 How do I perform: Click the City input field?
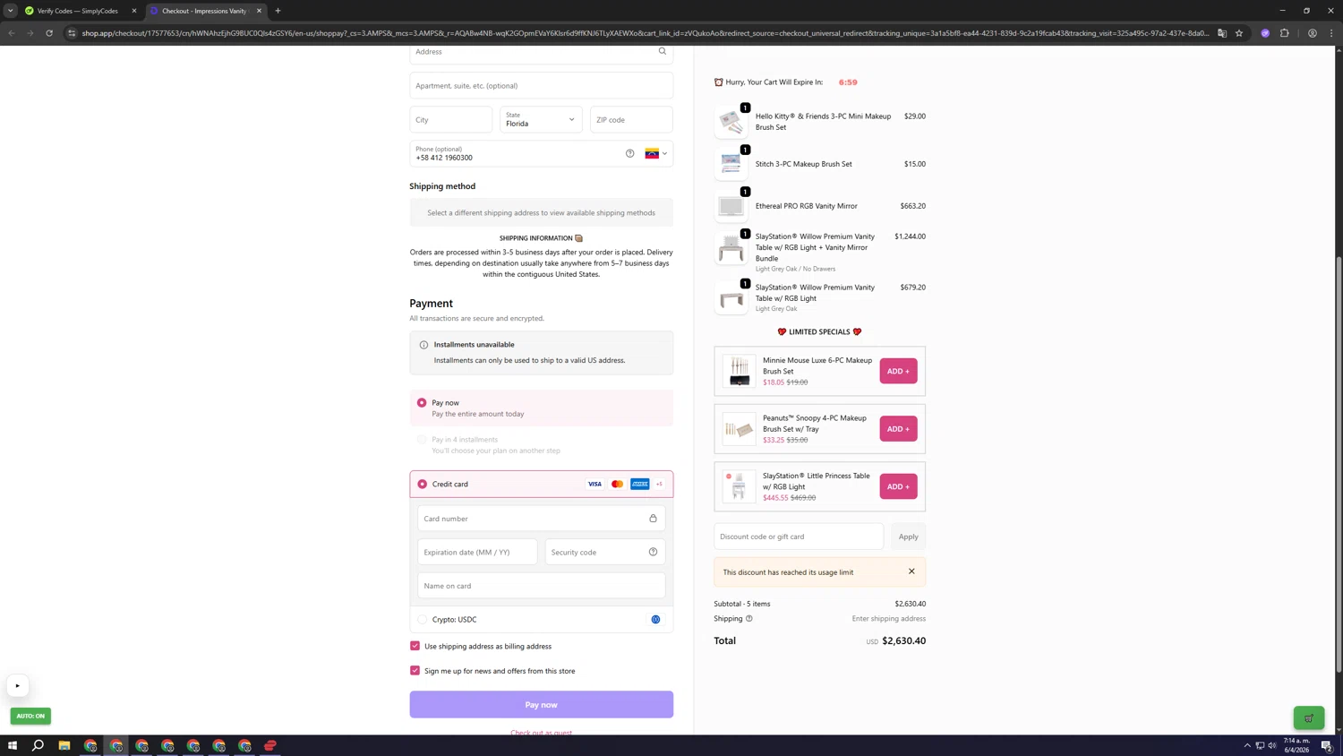click(x=451, y=119)
